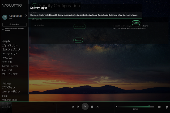
Task: Click the Got it button
Action: [136, 23]
